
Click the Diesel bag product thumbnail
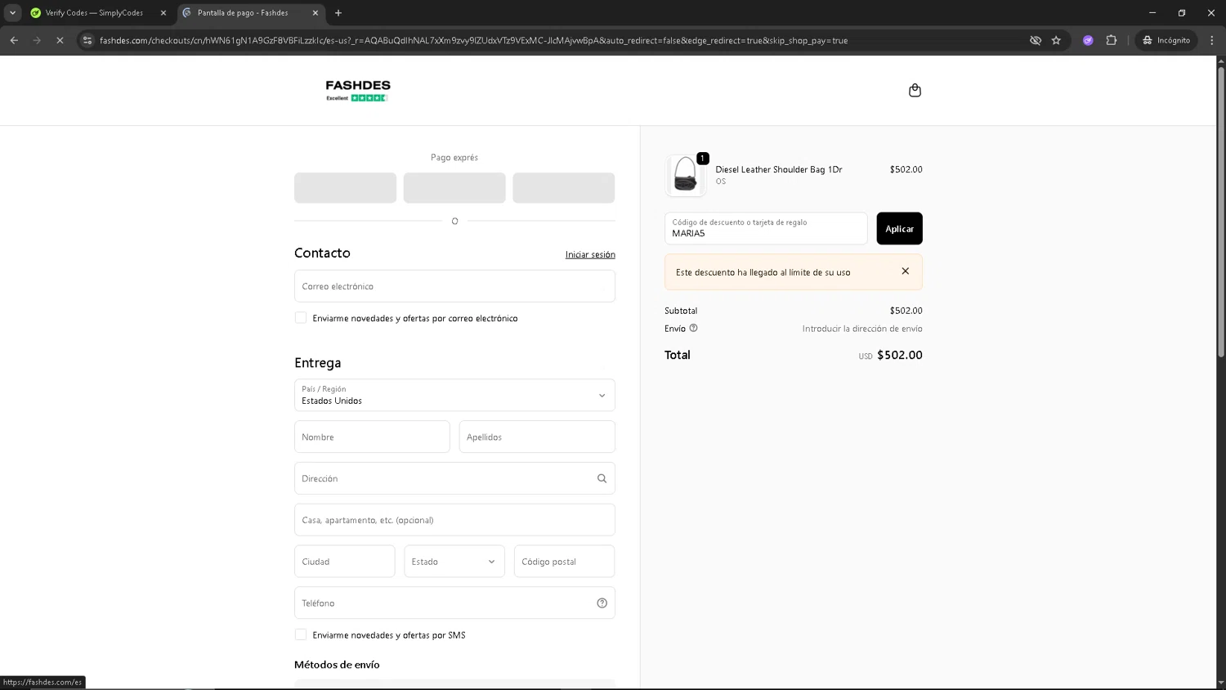pyautogui.click(x=685, y=175)
